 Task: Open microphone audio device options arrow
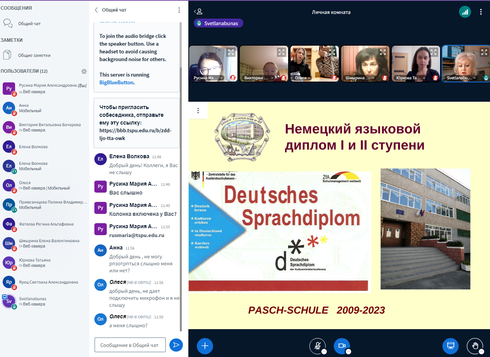click(324, 352)
